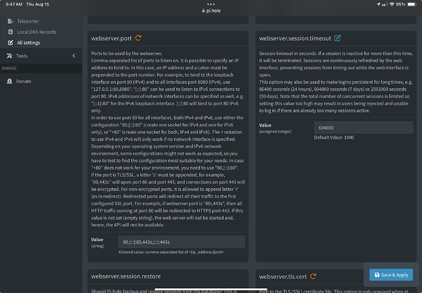
Task: Click the All settings pencil icon
Action: pyautogui.click(x=10, y=43)
